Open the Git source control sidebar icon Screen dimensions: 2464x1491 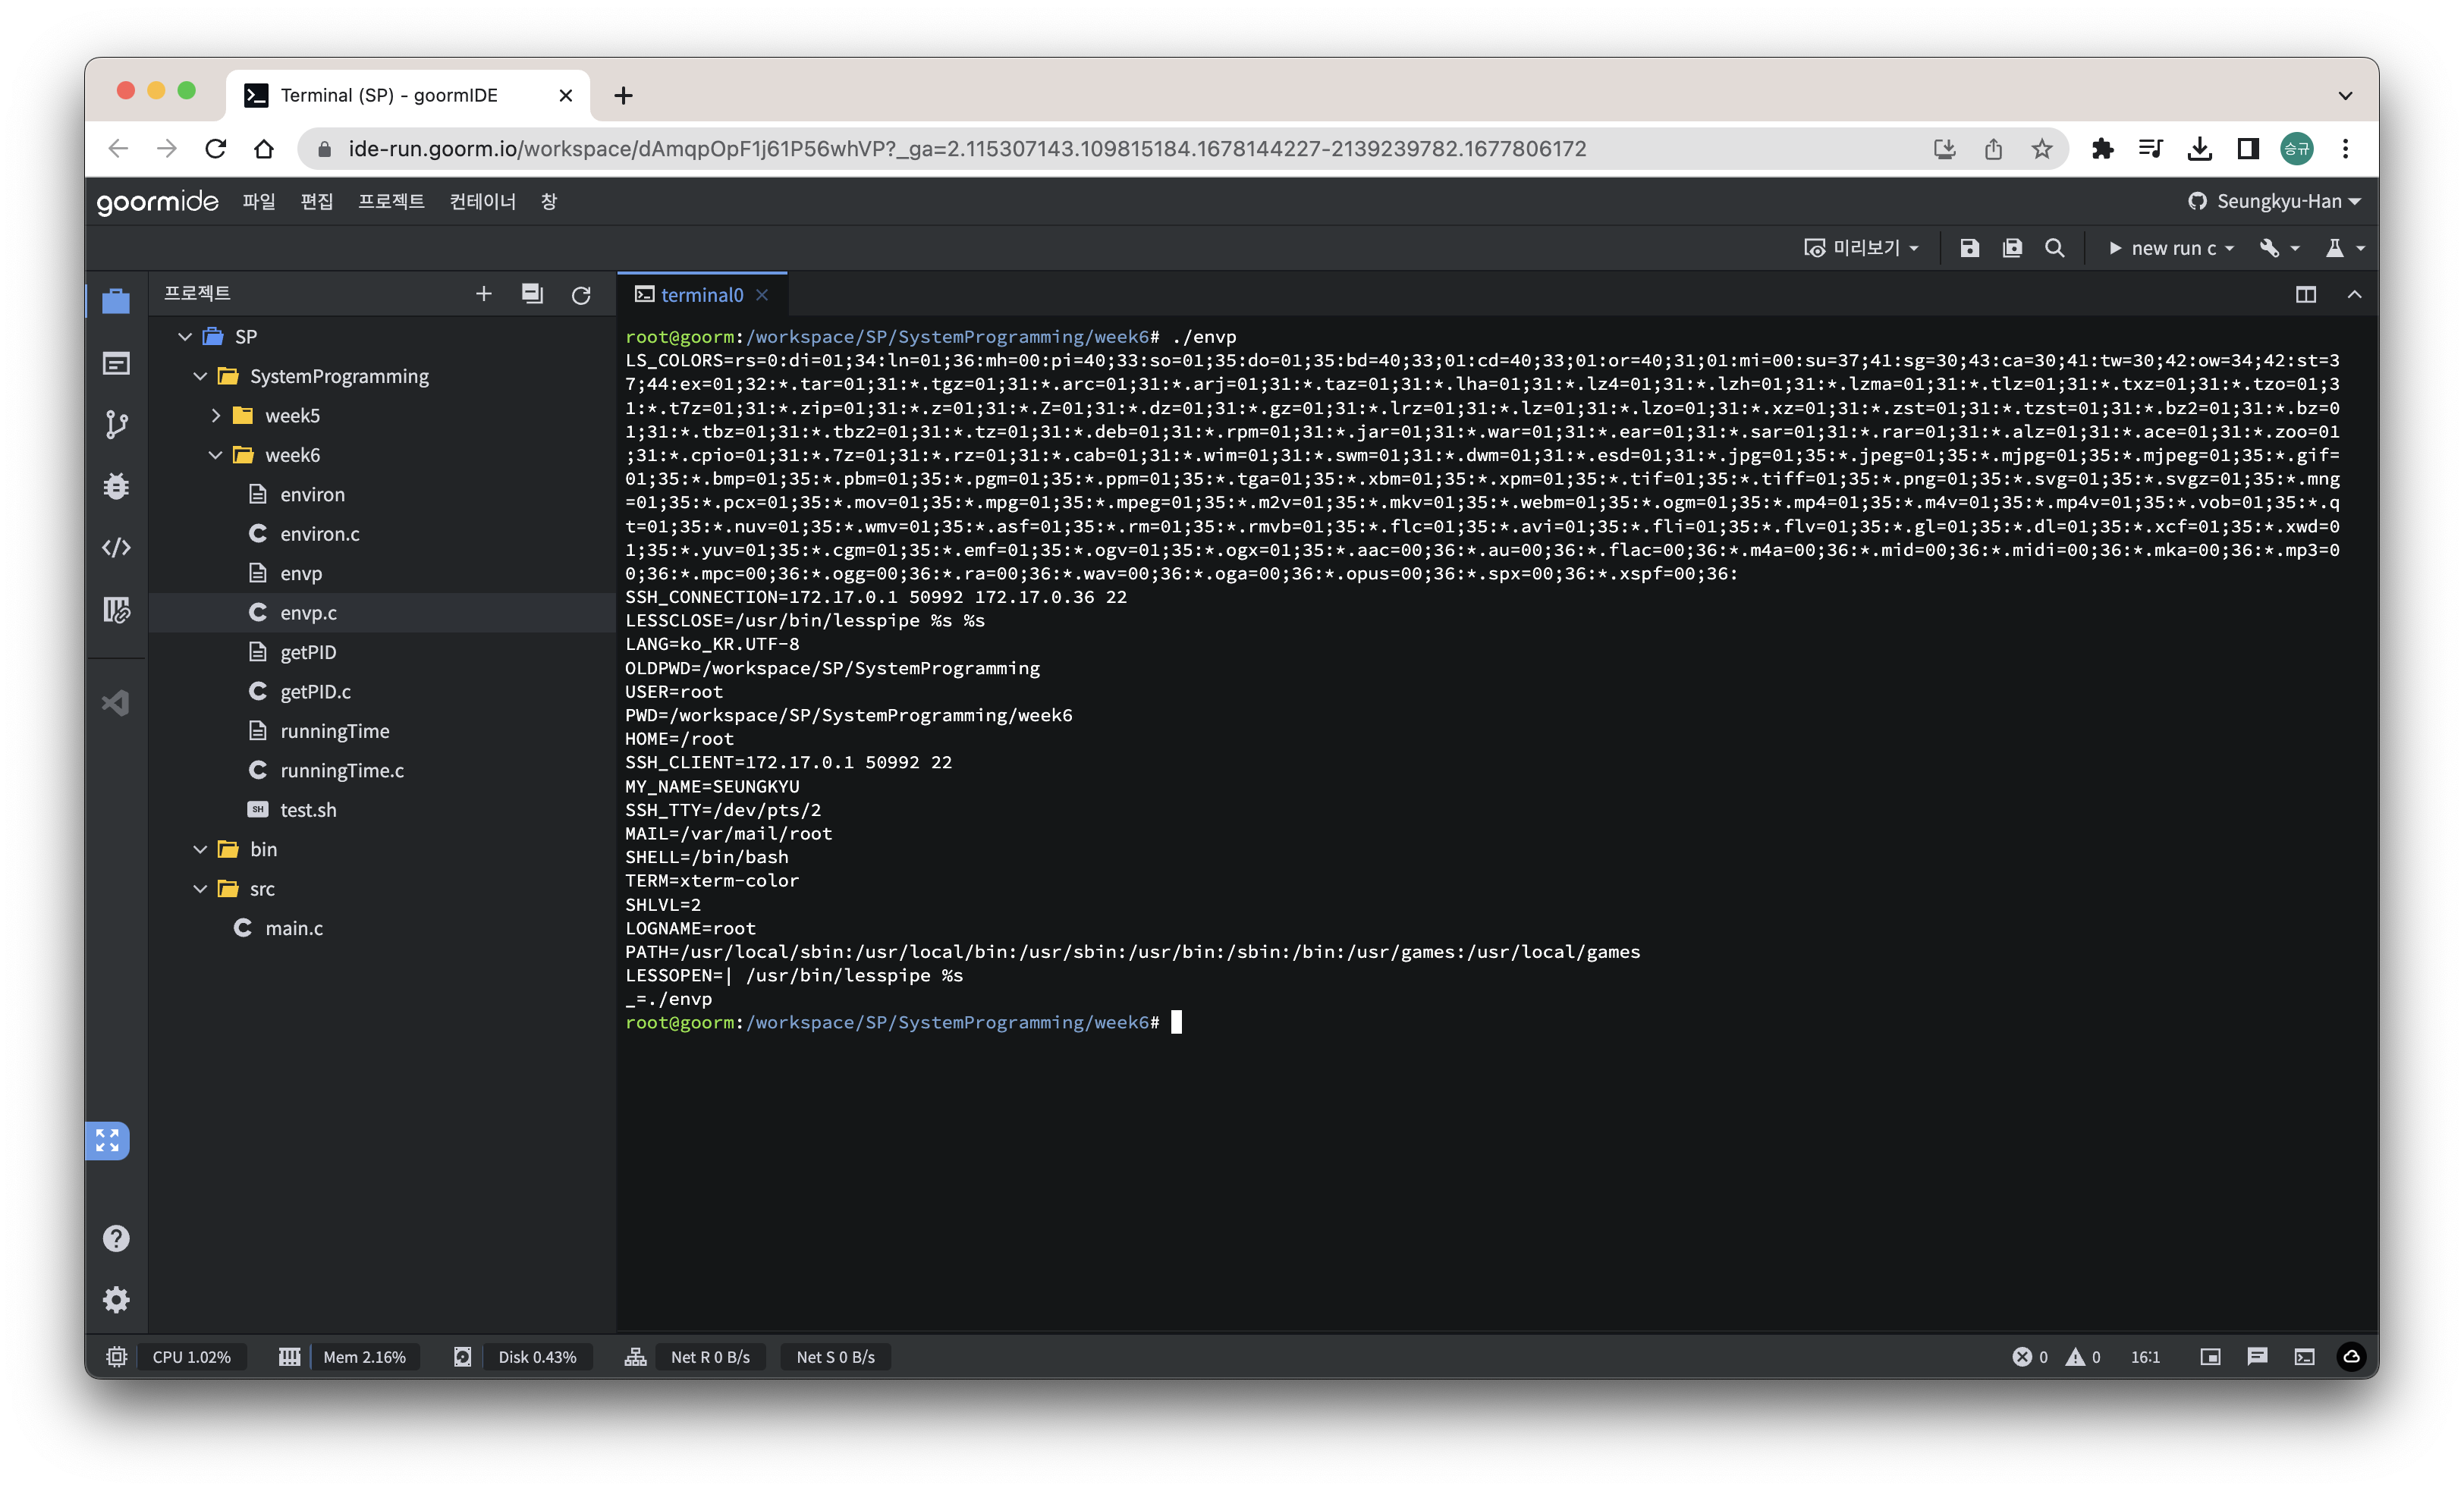pyautogui.click(x=116, y=425)
